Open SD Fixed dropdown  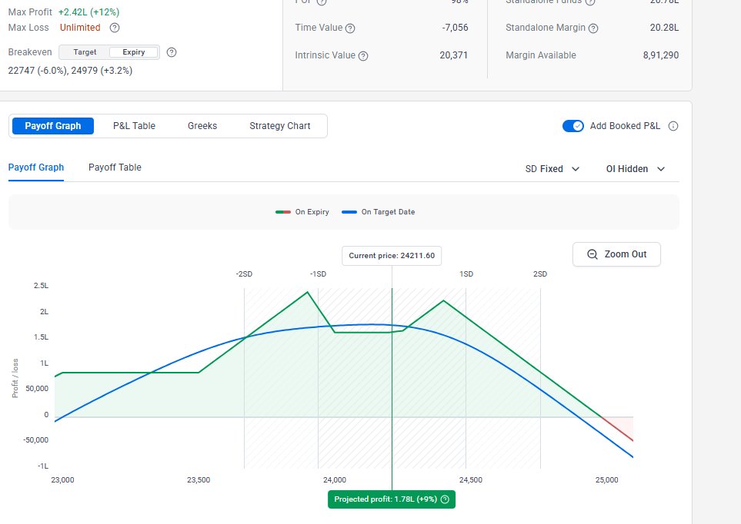pos(552,169)
